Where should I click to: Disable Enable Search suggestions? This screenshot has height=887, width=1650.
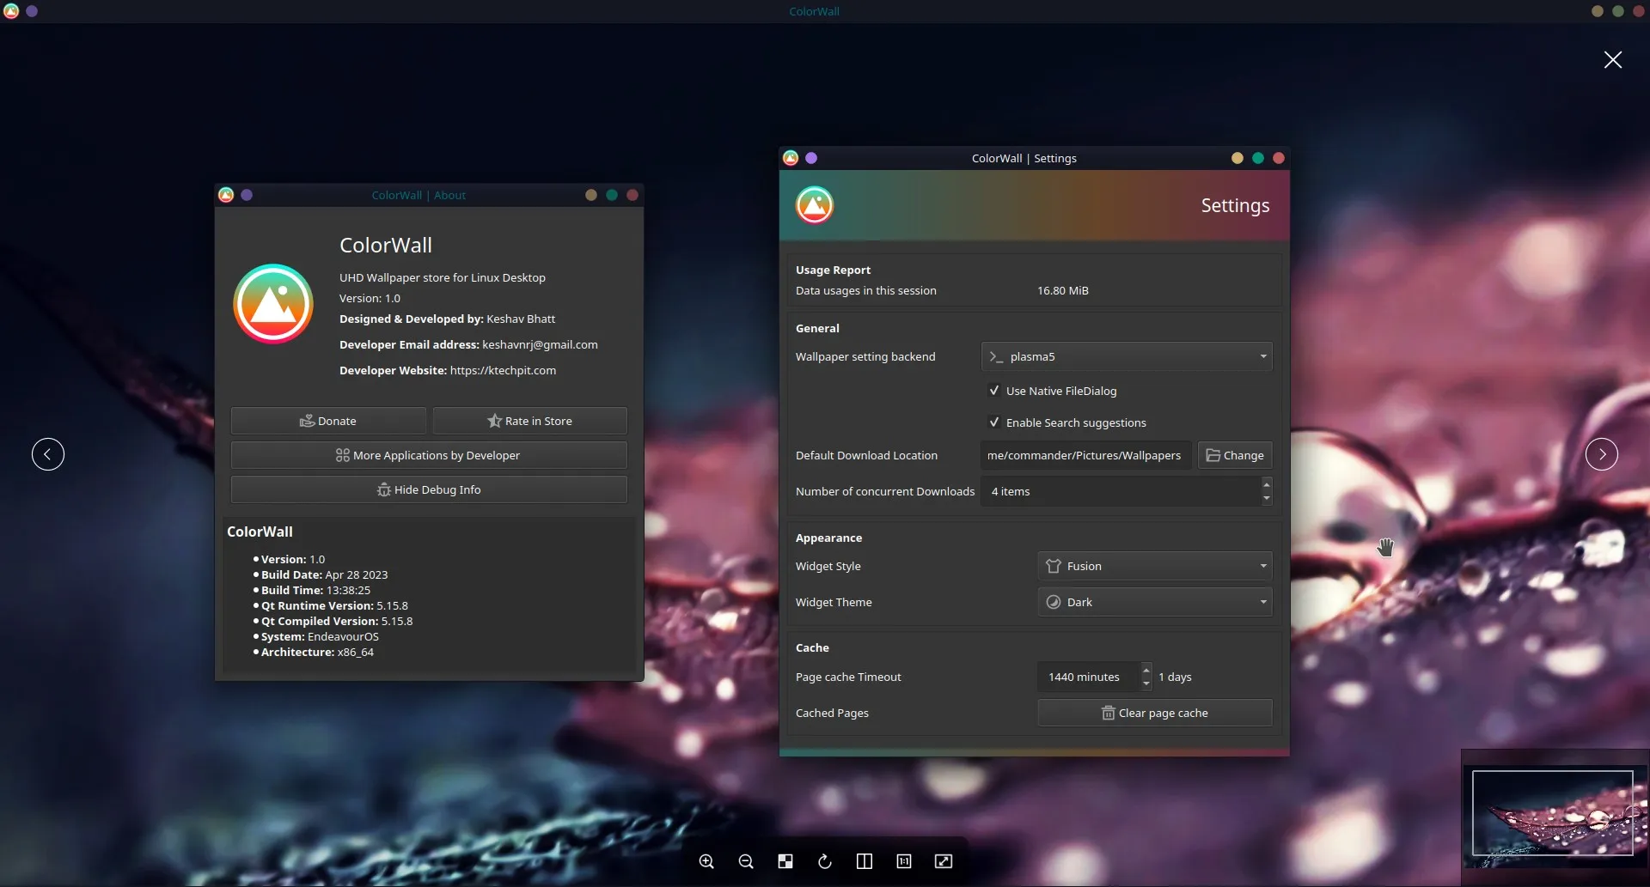(x=994, y=422)
